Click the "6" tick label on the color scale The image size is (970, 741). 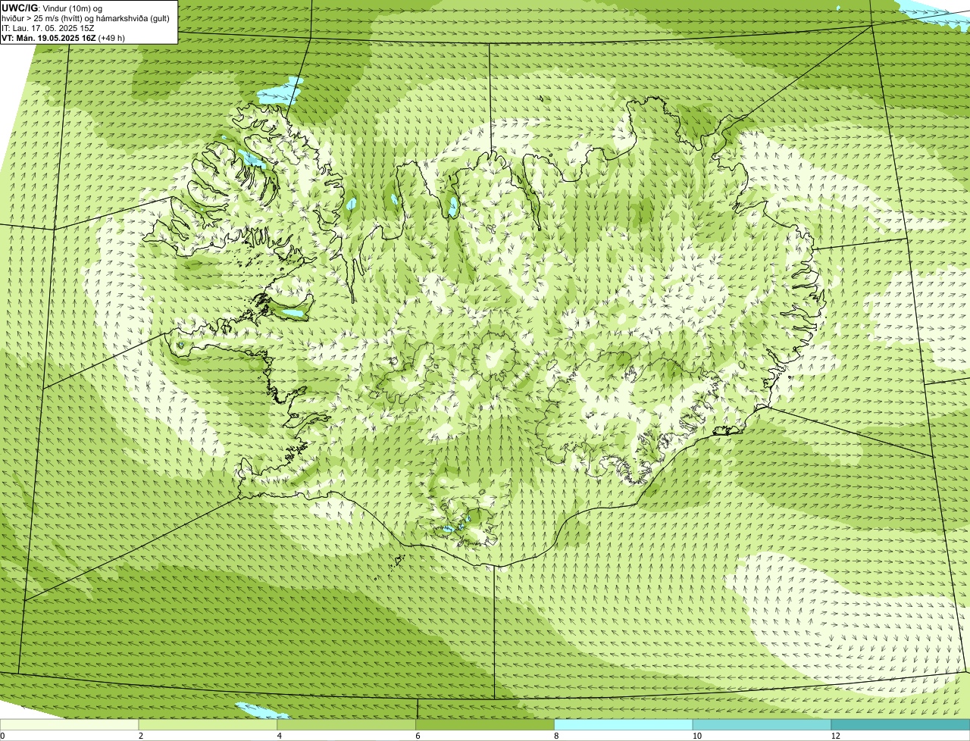[x=418, y=736]
